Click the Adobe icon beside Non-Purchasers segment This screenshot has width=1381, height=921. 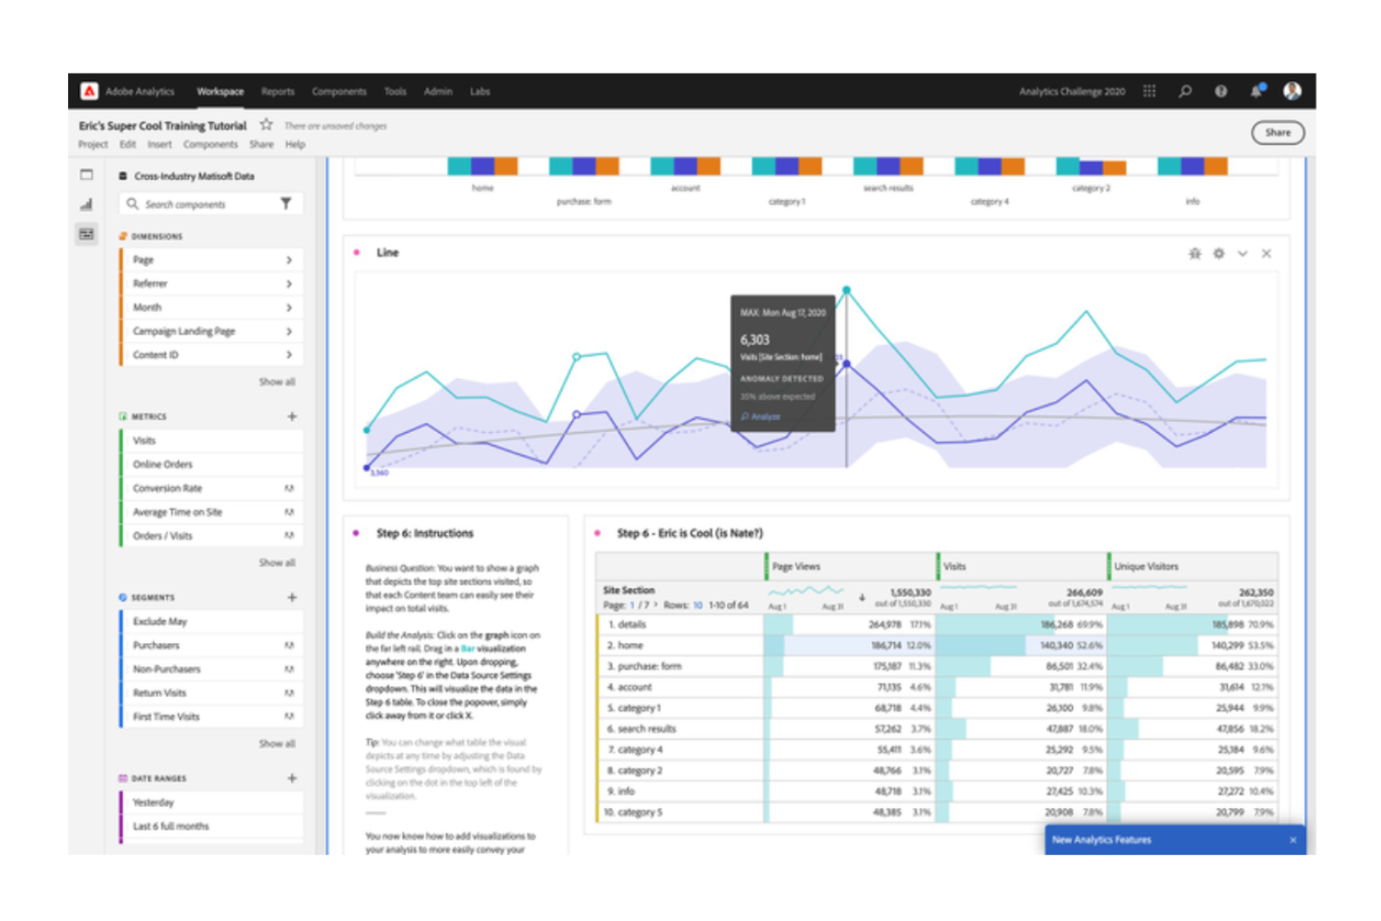click(289, 669)
